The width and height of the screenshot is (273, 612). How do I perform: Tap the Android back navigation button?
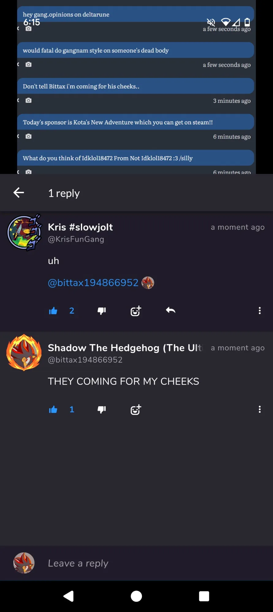click(69, 596)
